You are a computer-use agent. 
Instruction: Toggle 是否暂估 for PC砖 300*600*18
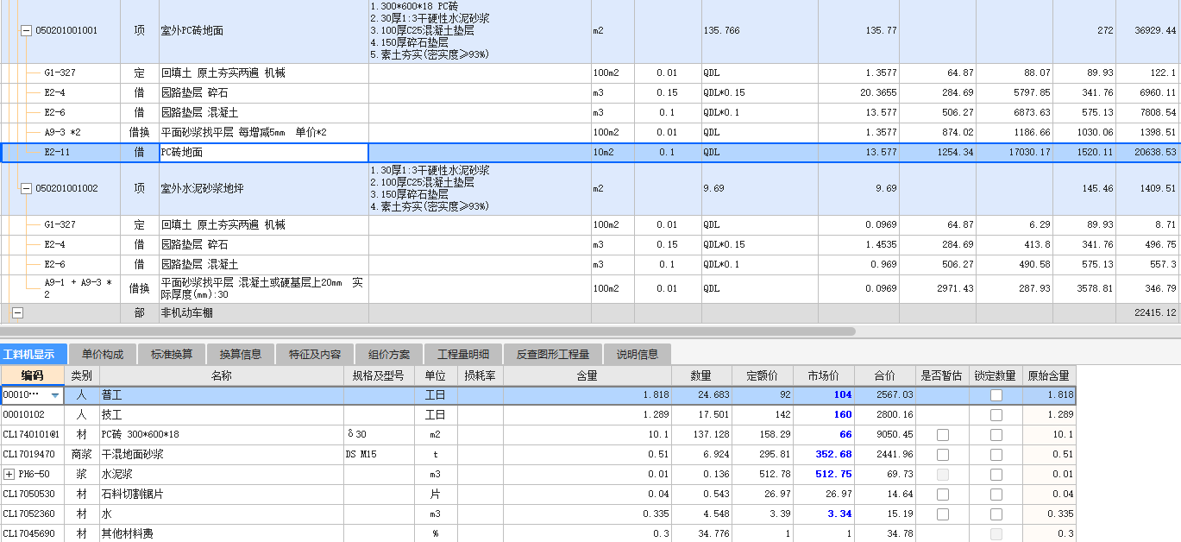pyautogui.click(x=943, y=434)
